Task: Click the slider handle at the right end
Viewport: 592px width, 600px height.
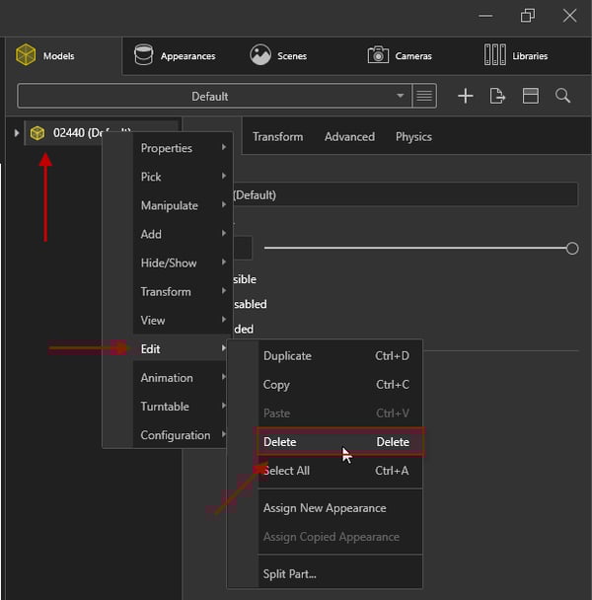Action: 572,249
